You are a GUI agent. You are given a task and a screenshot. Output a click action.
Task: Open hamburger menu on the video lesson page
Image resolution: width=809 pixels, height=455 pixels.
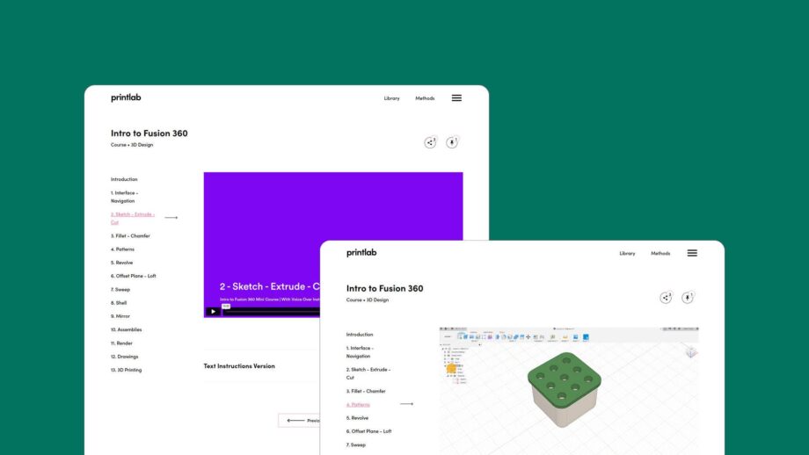(x=456, y=98)
